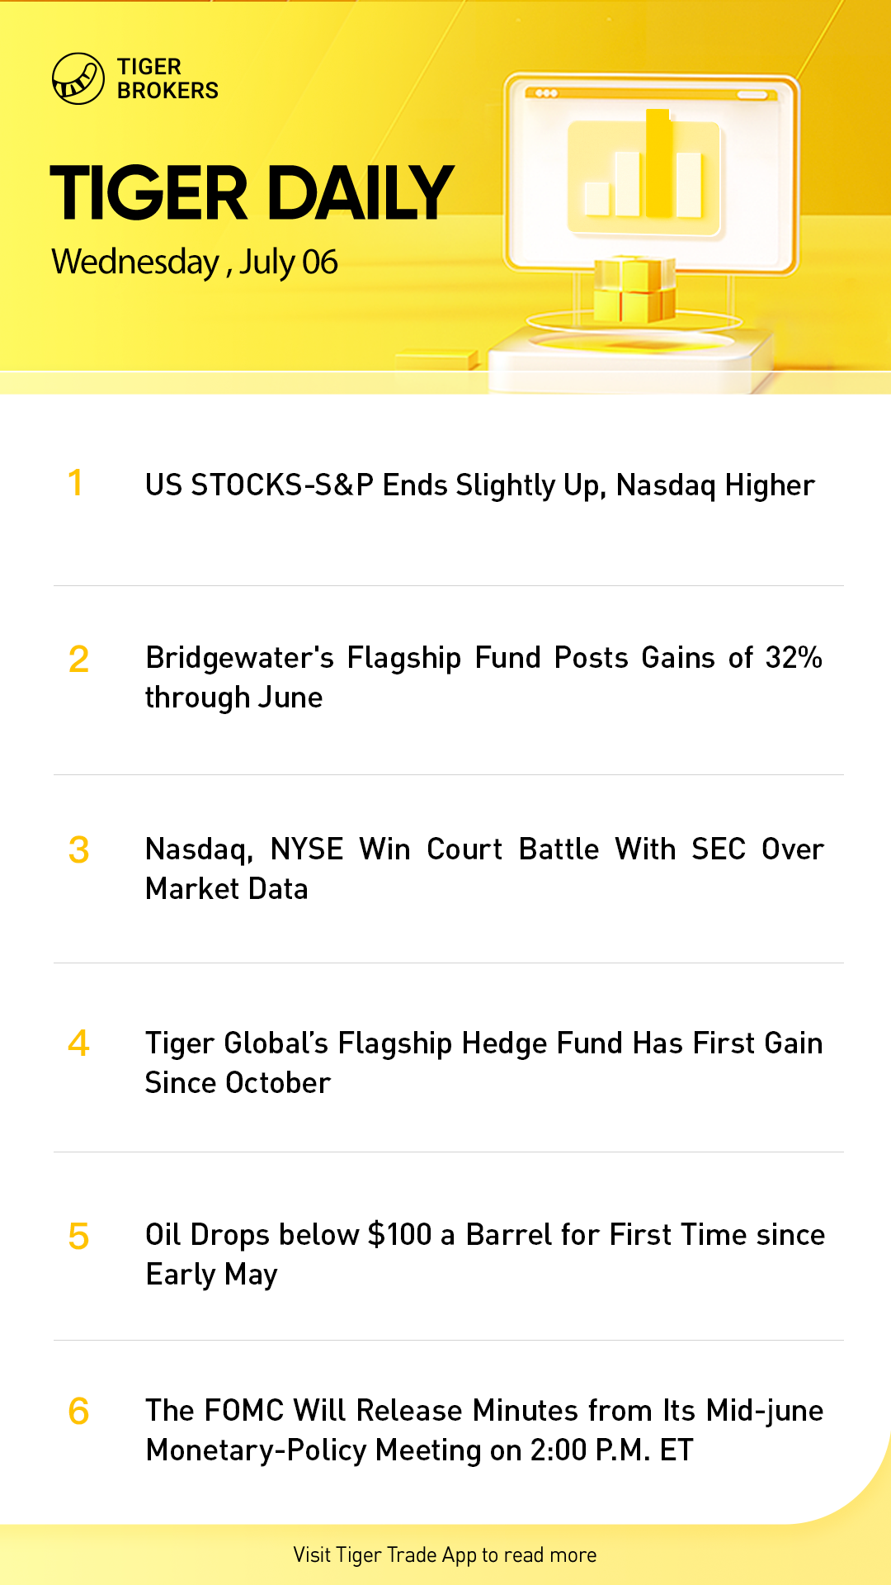Click the number 1 list marker

point(76,484)
